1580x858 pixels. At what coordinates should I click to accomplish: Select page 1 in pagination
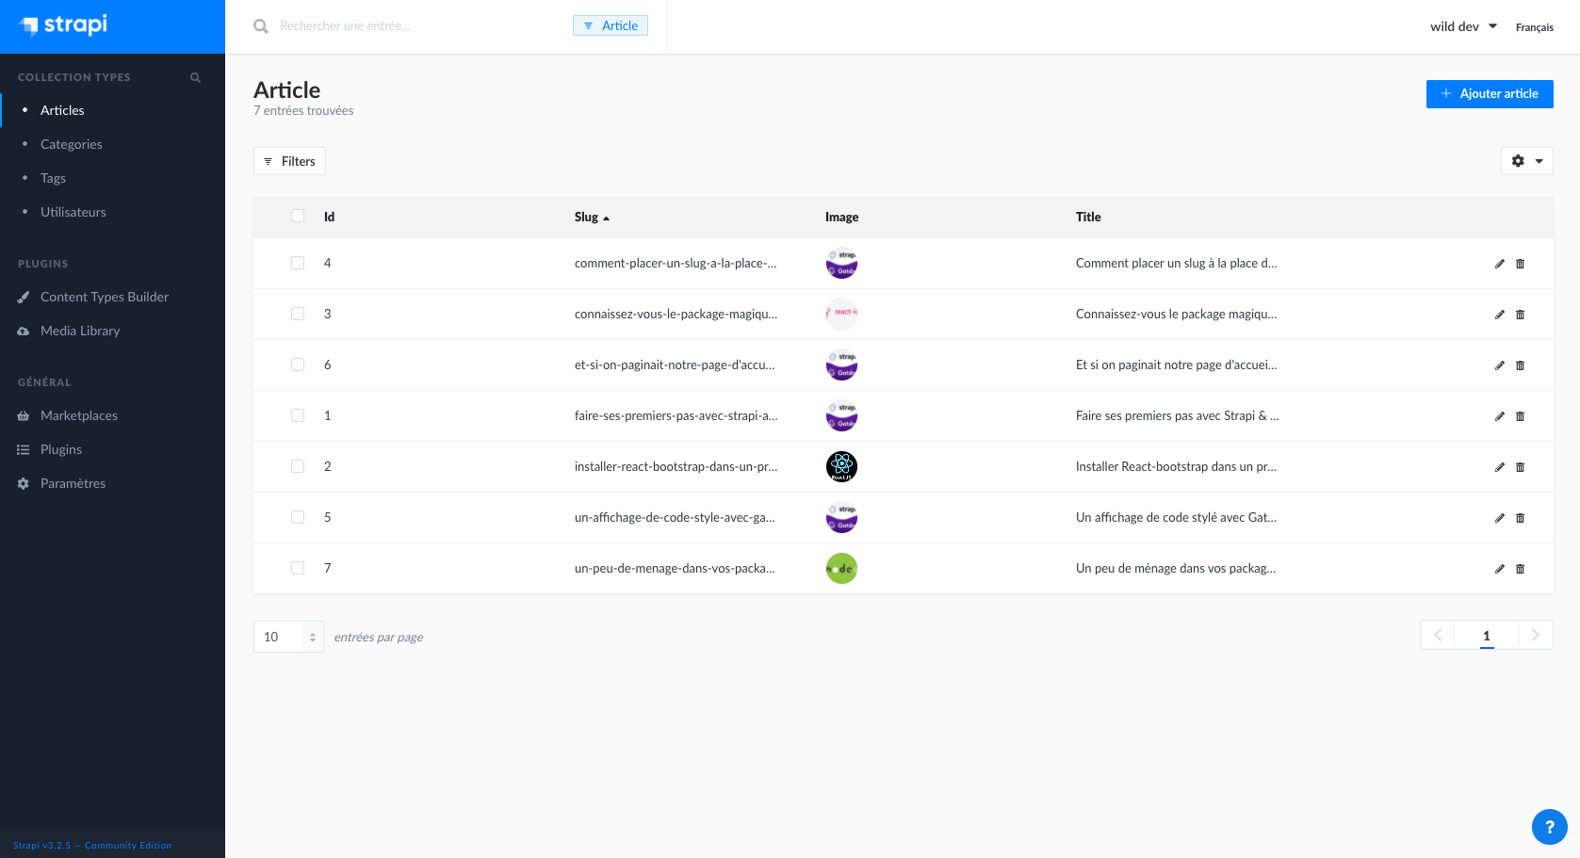(1487, 636)
